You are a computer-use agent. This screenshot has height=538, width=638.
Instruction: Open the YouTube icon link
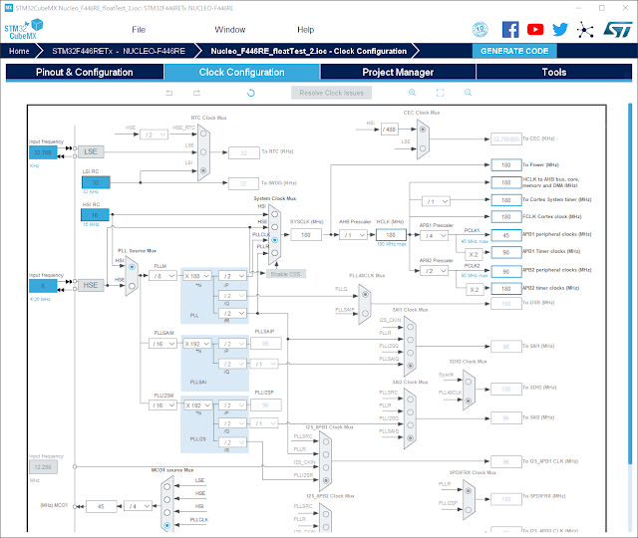pos(535,29)
